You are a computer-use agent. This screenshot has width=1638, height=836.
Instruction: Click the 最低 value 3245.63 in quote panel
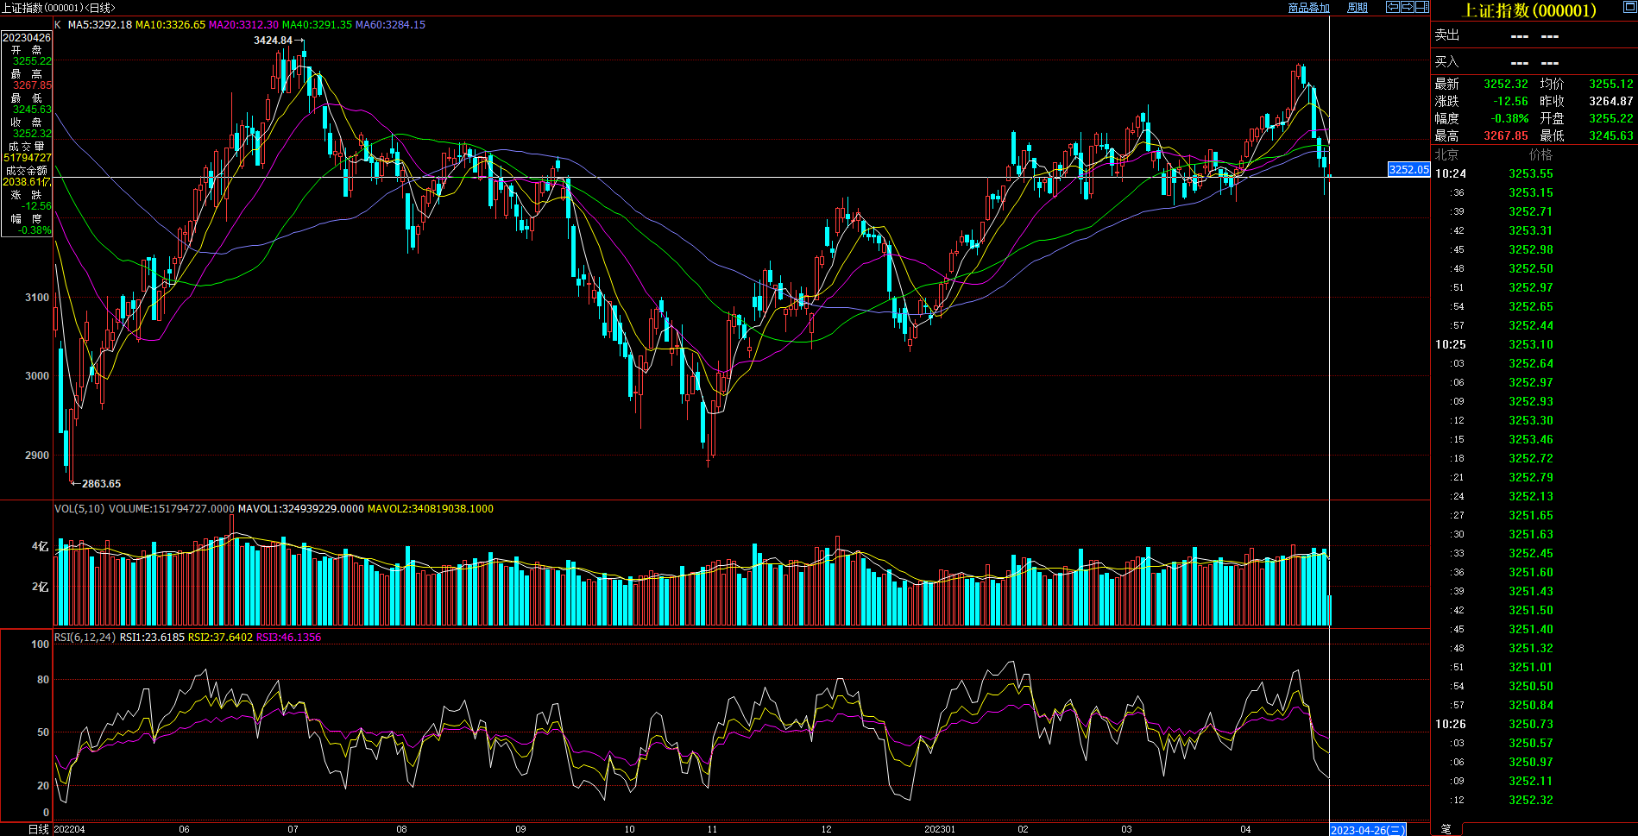point(1611,135)
